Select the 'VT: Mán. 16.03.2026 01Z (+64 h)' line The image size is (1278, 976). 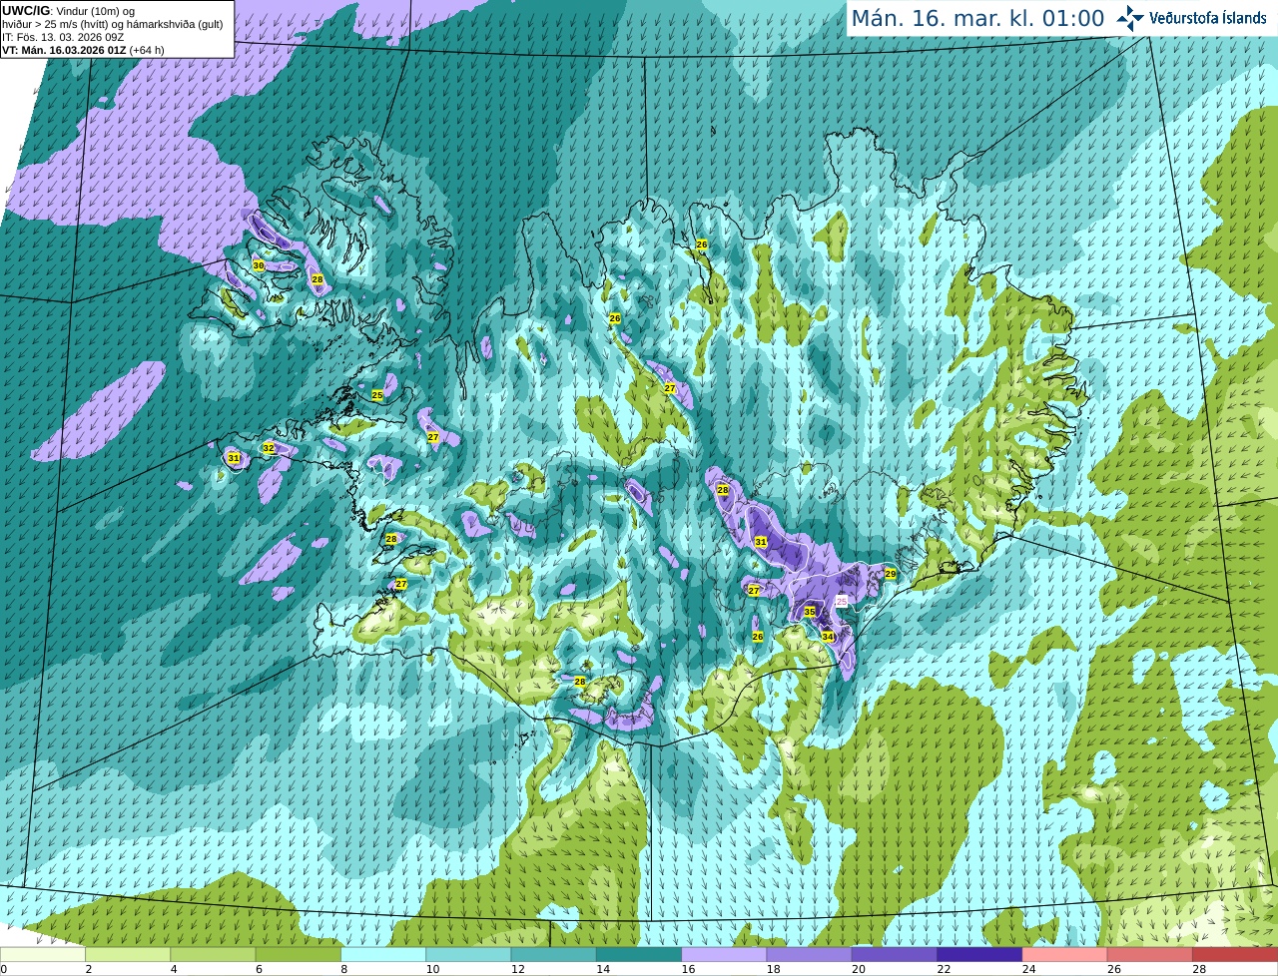click(x=83, y=50)
